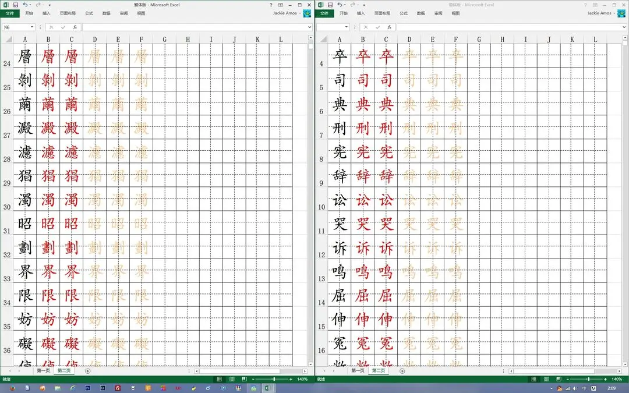Click the Save icon in left Excel window

16,5
